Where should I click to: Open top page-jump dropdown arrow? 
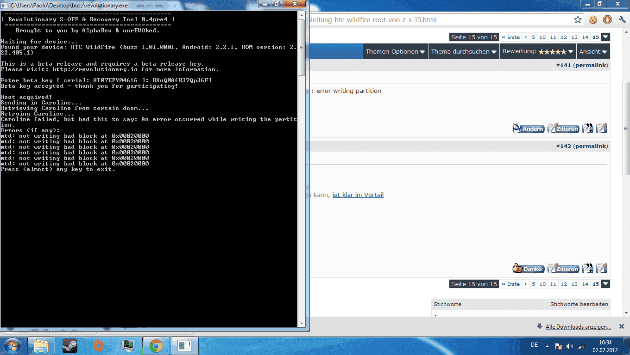click(x=605, y=37)
